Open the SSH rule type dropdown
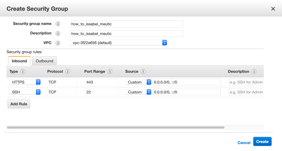 coord(25,92)
